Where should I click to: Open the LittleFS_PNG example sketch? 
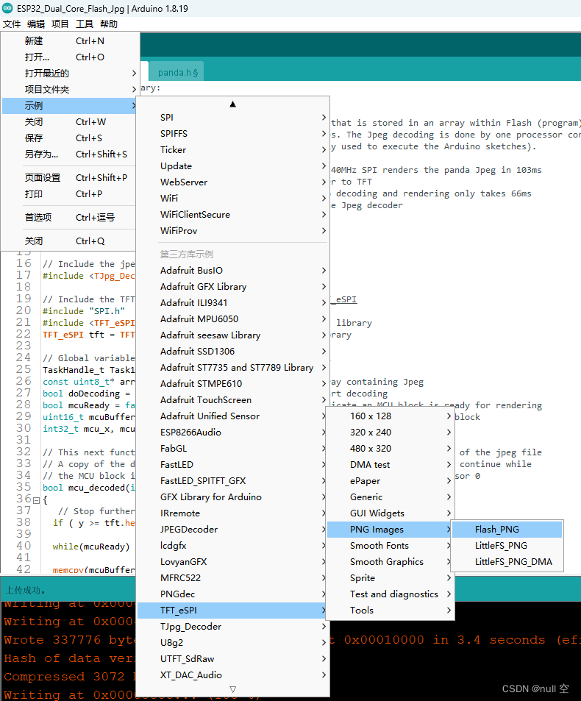click(x=507, y=545)
